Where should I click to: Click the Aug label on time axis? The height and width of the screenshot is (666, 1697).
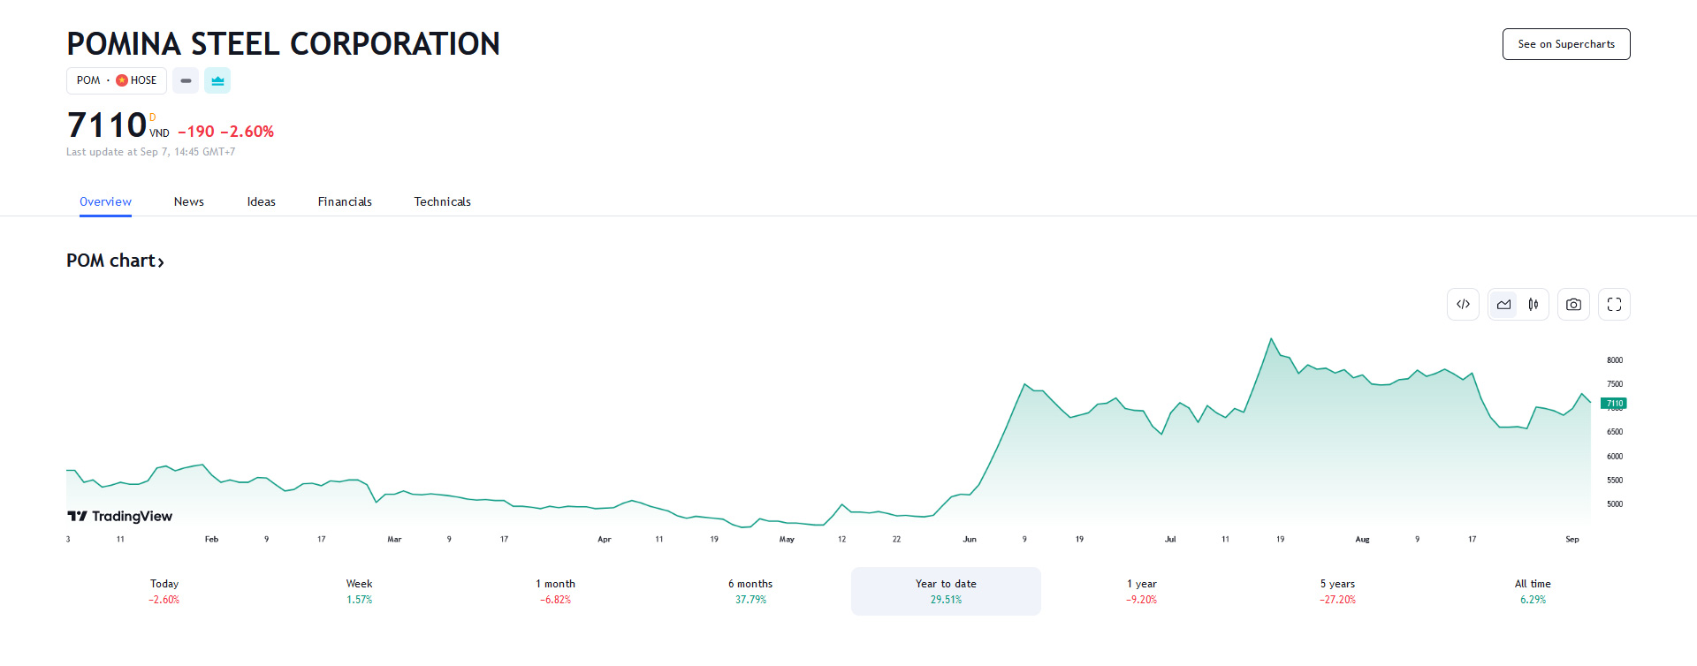pyautogui.click(x=1362, y=539)
